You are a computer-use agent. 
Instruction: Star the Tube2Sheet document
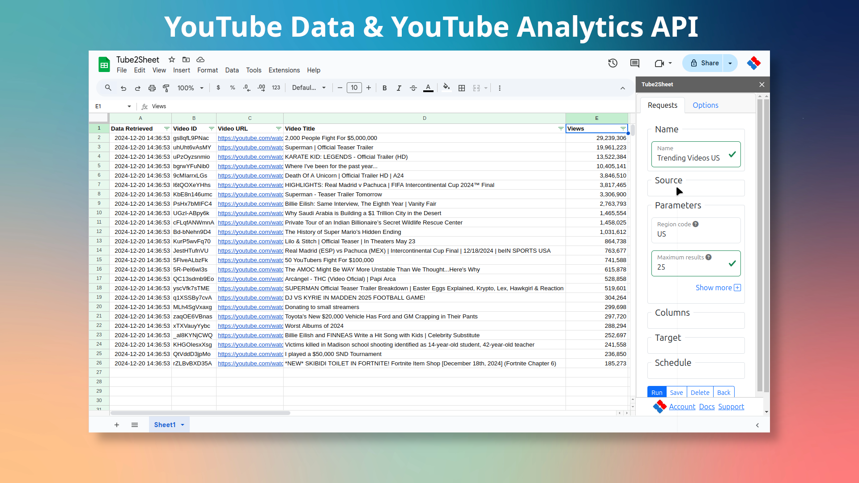(172, 59)
